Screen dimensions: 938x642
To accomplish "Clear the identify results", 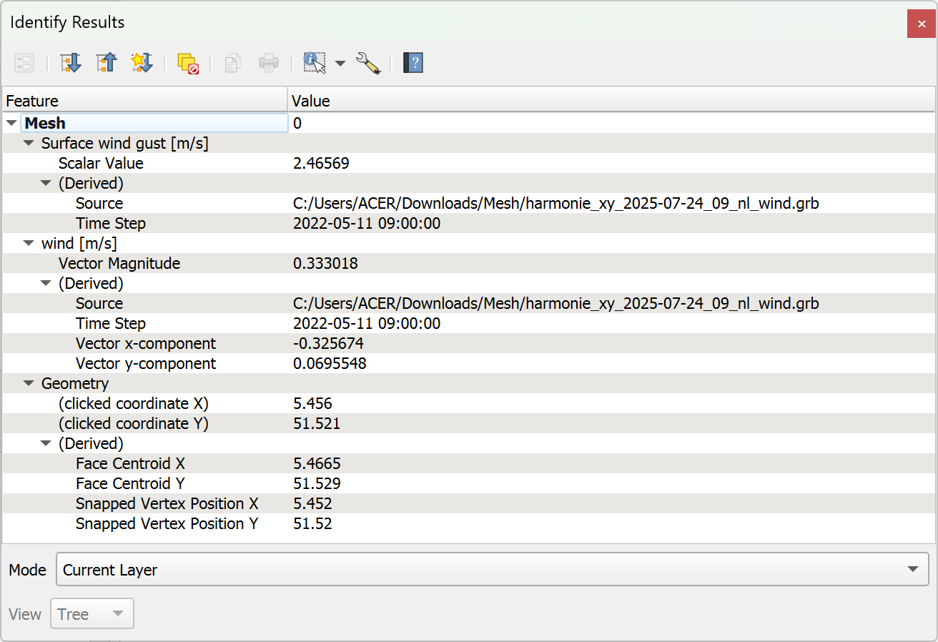I will point(188,63).
